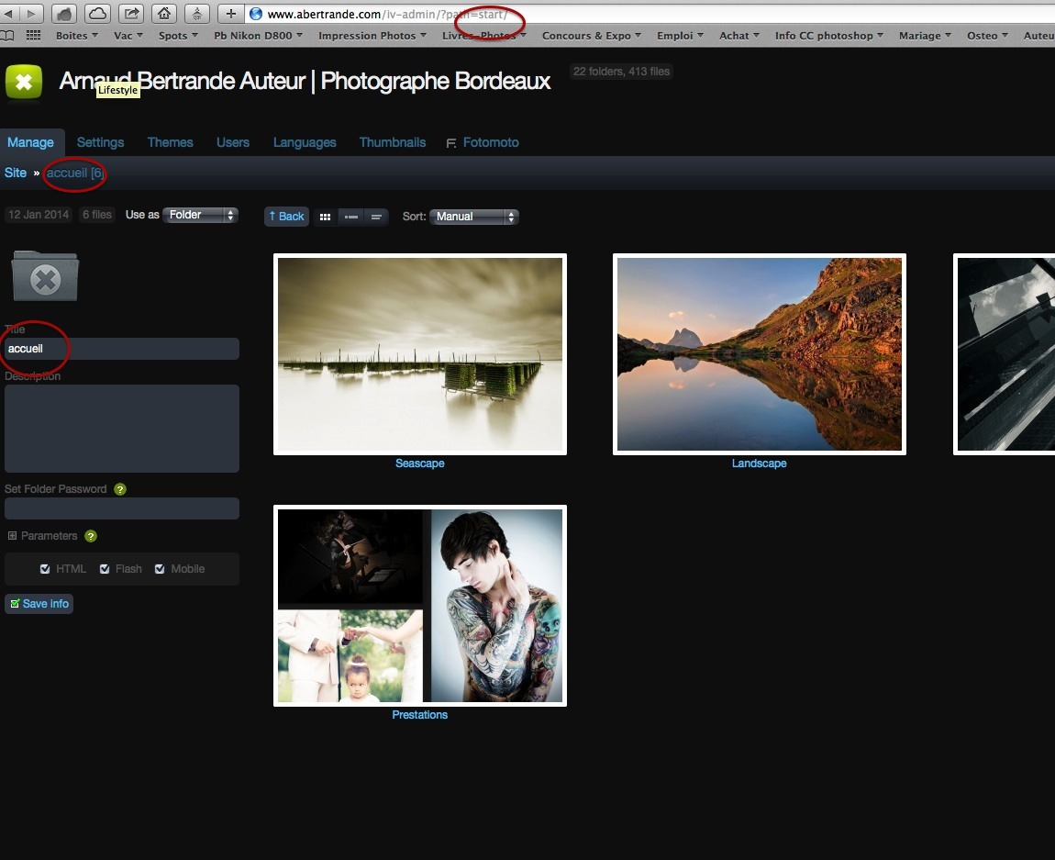Open the Spots bookmarks folder
1055x860 pixels.
pyautogui.click(x=178, y=36)
